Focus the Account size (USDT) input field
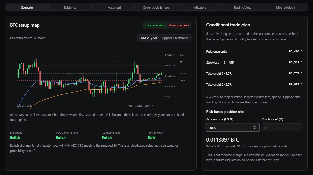 tap(232, 127)
